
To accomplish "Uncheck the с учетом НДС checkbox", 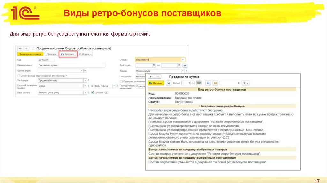I will click(92, 93).
